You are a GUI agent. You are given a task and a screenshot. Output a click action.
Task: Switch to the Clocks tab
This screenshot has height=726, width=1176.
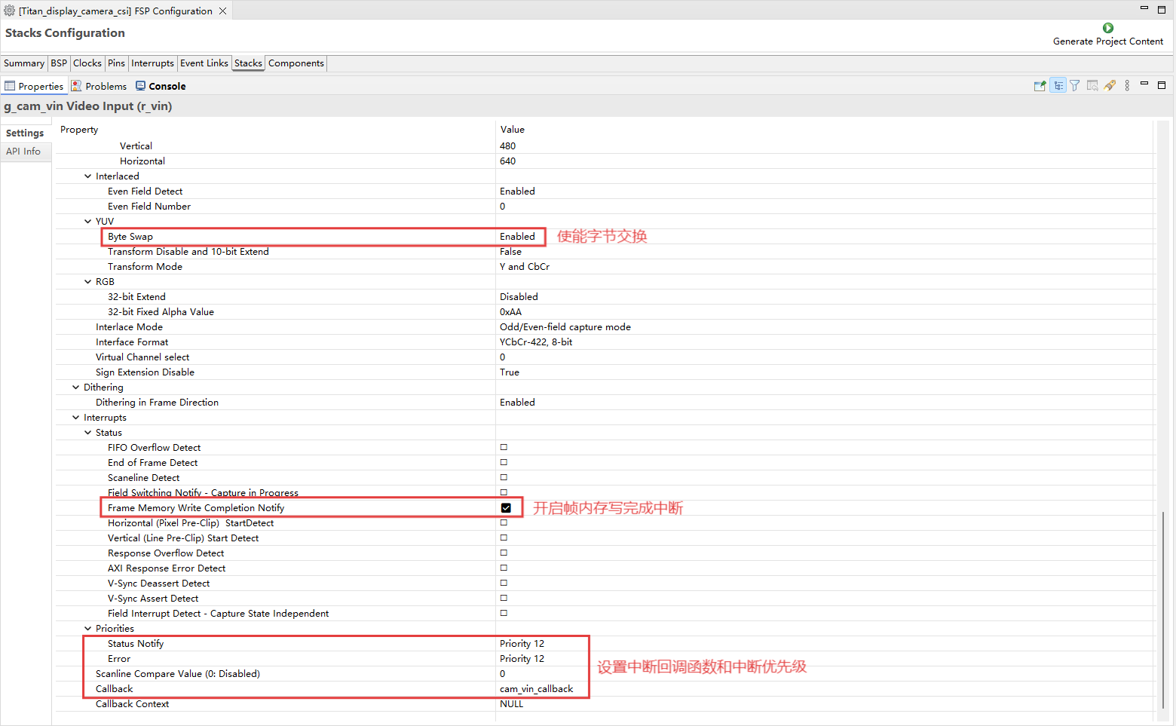point(87,63)
